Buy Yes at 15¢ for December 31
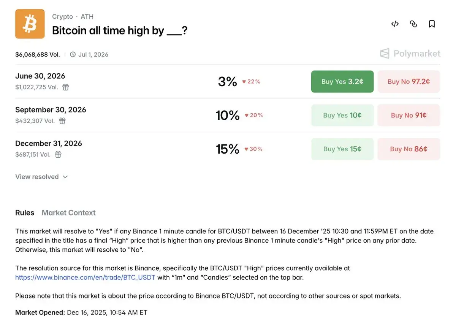The width and height of the screenshot is (456, 330). (342, 149)
